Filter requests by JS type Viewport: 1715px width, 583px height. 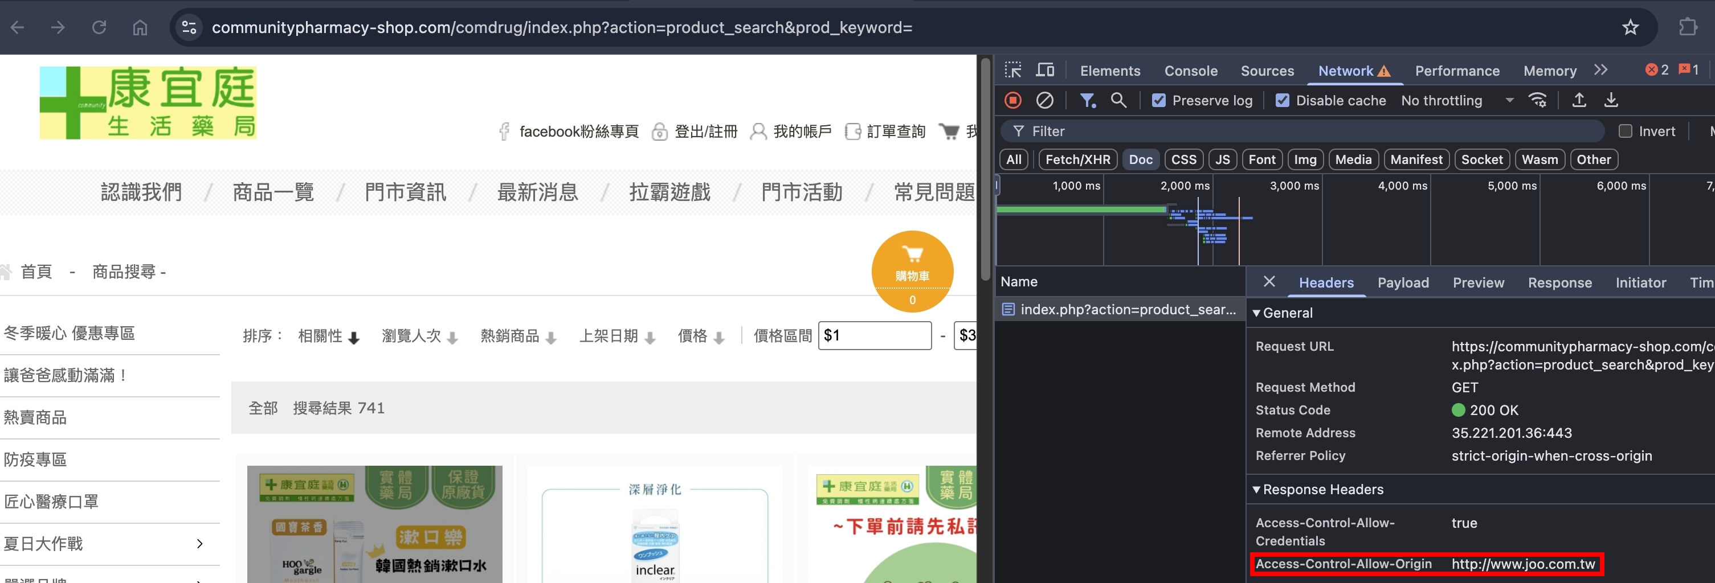point(1222,160)
